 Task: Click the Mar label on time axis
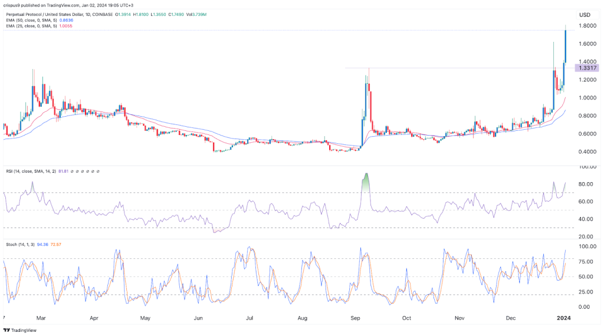coord(41,318)
